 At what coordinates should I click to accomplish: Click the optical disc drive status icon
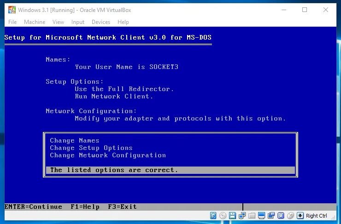click(x=223, y=216)
